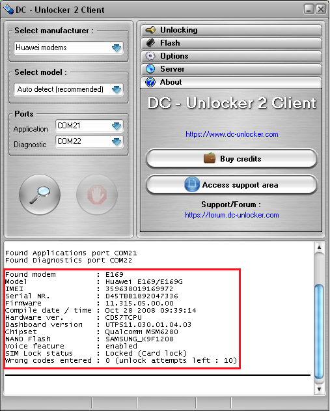
Task: Open the forum.dc-unlocker.com link
Action: coord(232,215)
